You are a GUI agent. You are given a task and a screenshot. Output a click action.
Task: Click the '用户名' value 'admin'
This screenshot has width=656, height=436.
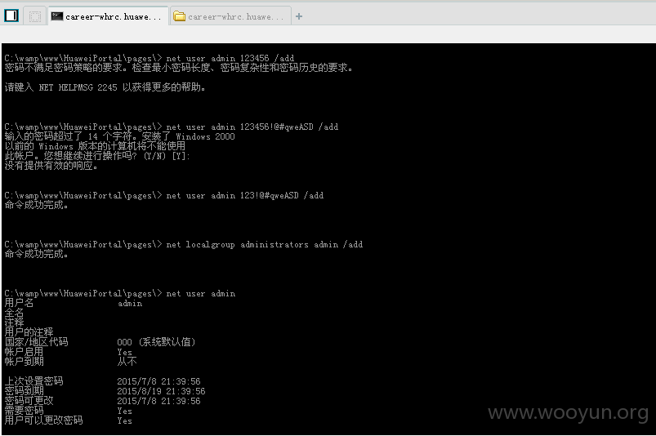click(x=130, y=304)
